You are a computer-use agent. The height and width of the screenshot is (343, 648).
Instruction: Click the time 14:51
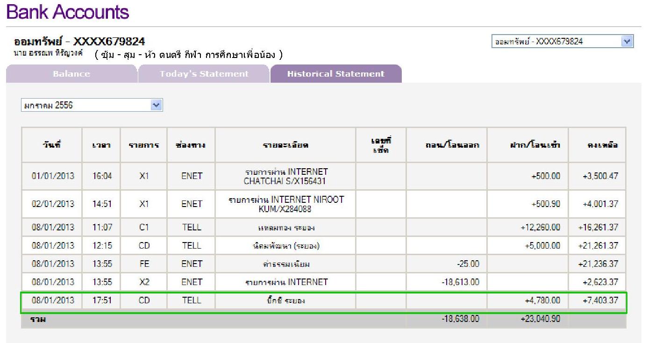point(102,204)
